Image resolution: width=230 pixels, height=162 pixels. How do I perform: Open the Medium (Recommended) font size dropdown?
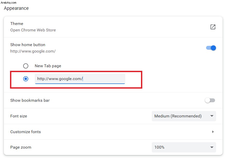(x=184, y=116)
